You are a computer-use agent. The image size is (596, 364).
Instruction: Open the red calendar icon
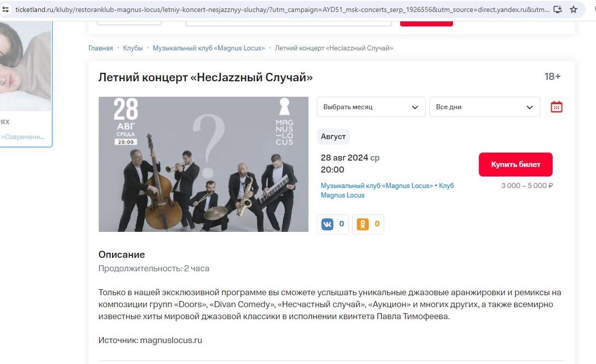(557, 107)
